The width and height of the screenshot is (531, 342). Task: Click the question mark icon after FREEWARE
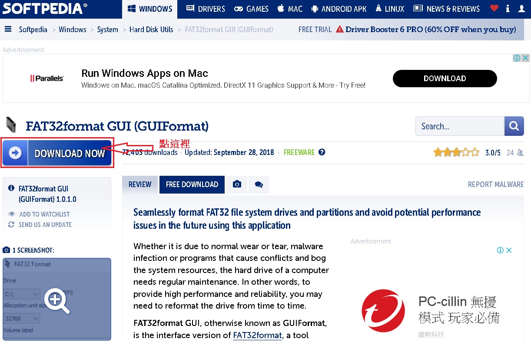click(x=322, y=152)
